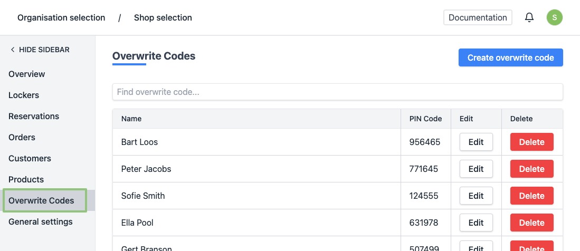This screenshot has height=251, width=580.
Task: Open General settings
Action: 41,221
